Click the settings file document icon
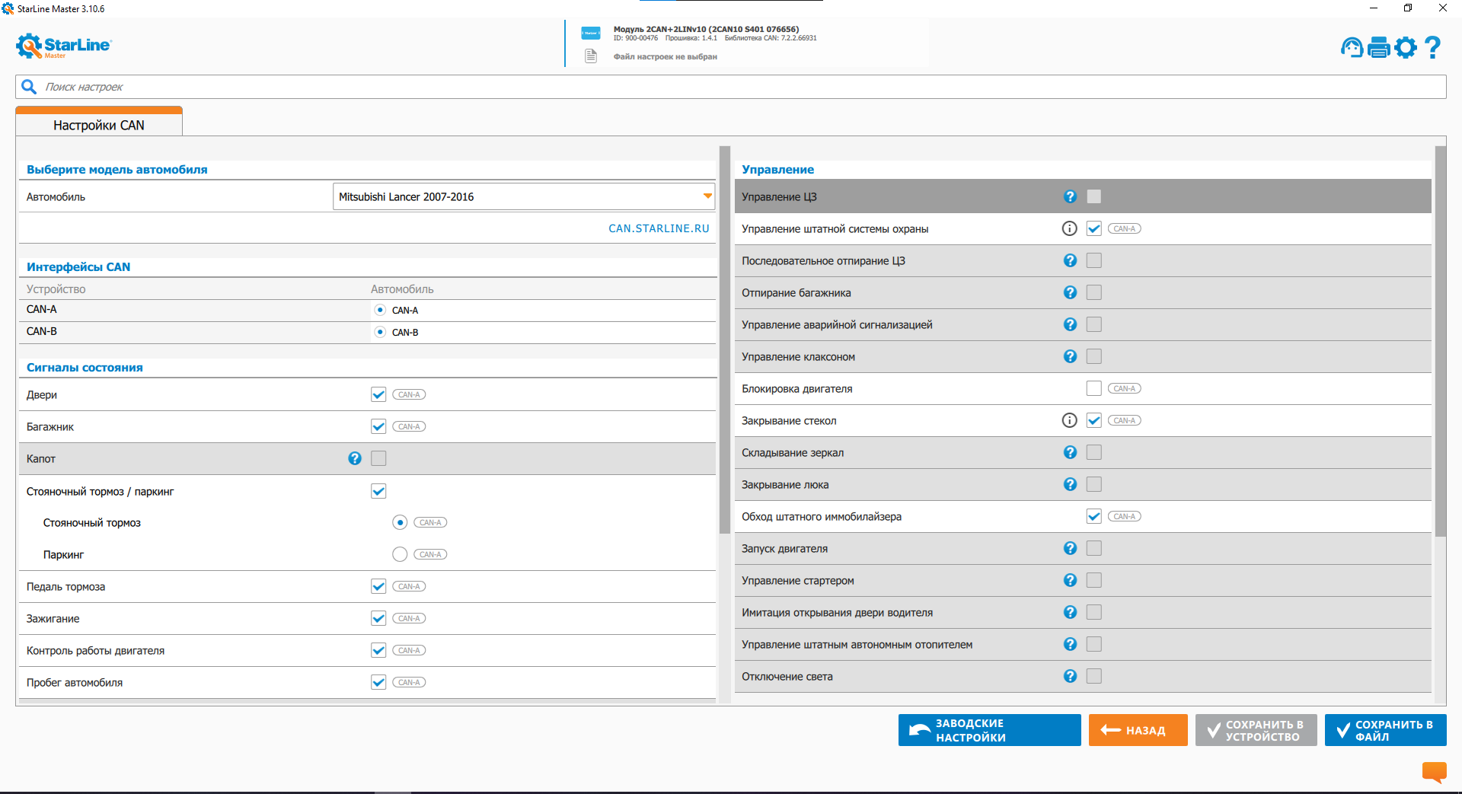 [x=591, y=56]
